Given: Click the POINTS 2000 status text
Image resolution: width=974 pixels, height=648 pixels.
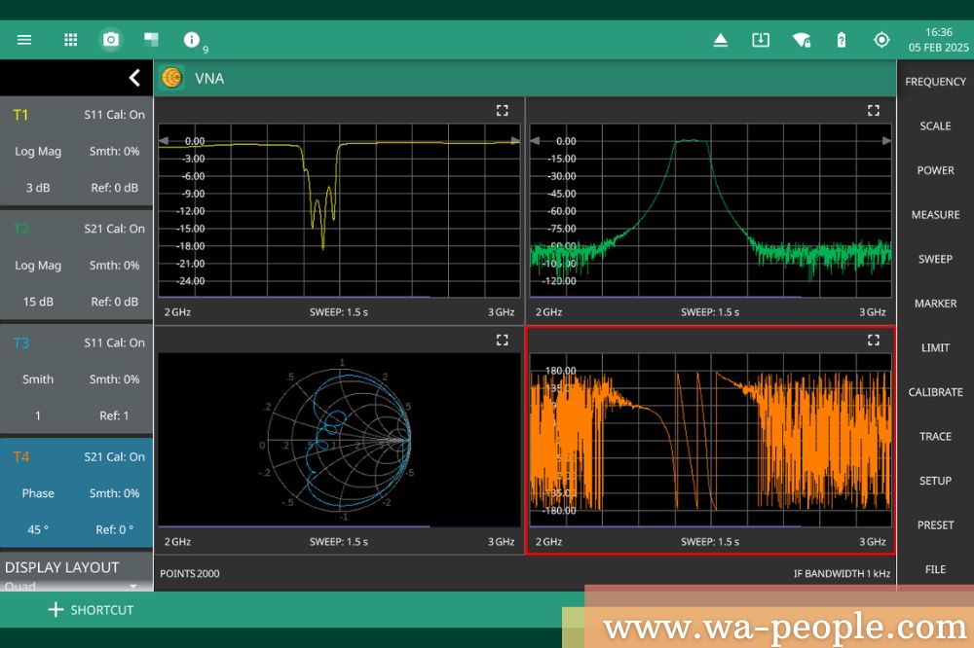Looking at the screenshot, I should 190,573.
